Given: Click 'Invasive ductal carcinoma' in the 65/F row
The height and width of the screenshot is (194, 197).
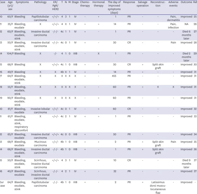Looking at the screenshot, I should [x=40, y=136].
